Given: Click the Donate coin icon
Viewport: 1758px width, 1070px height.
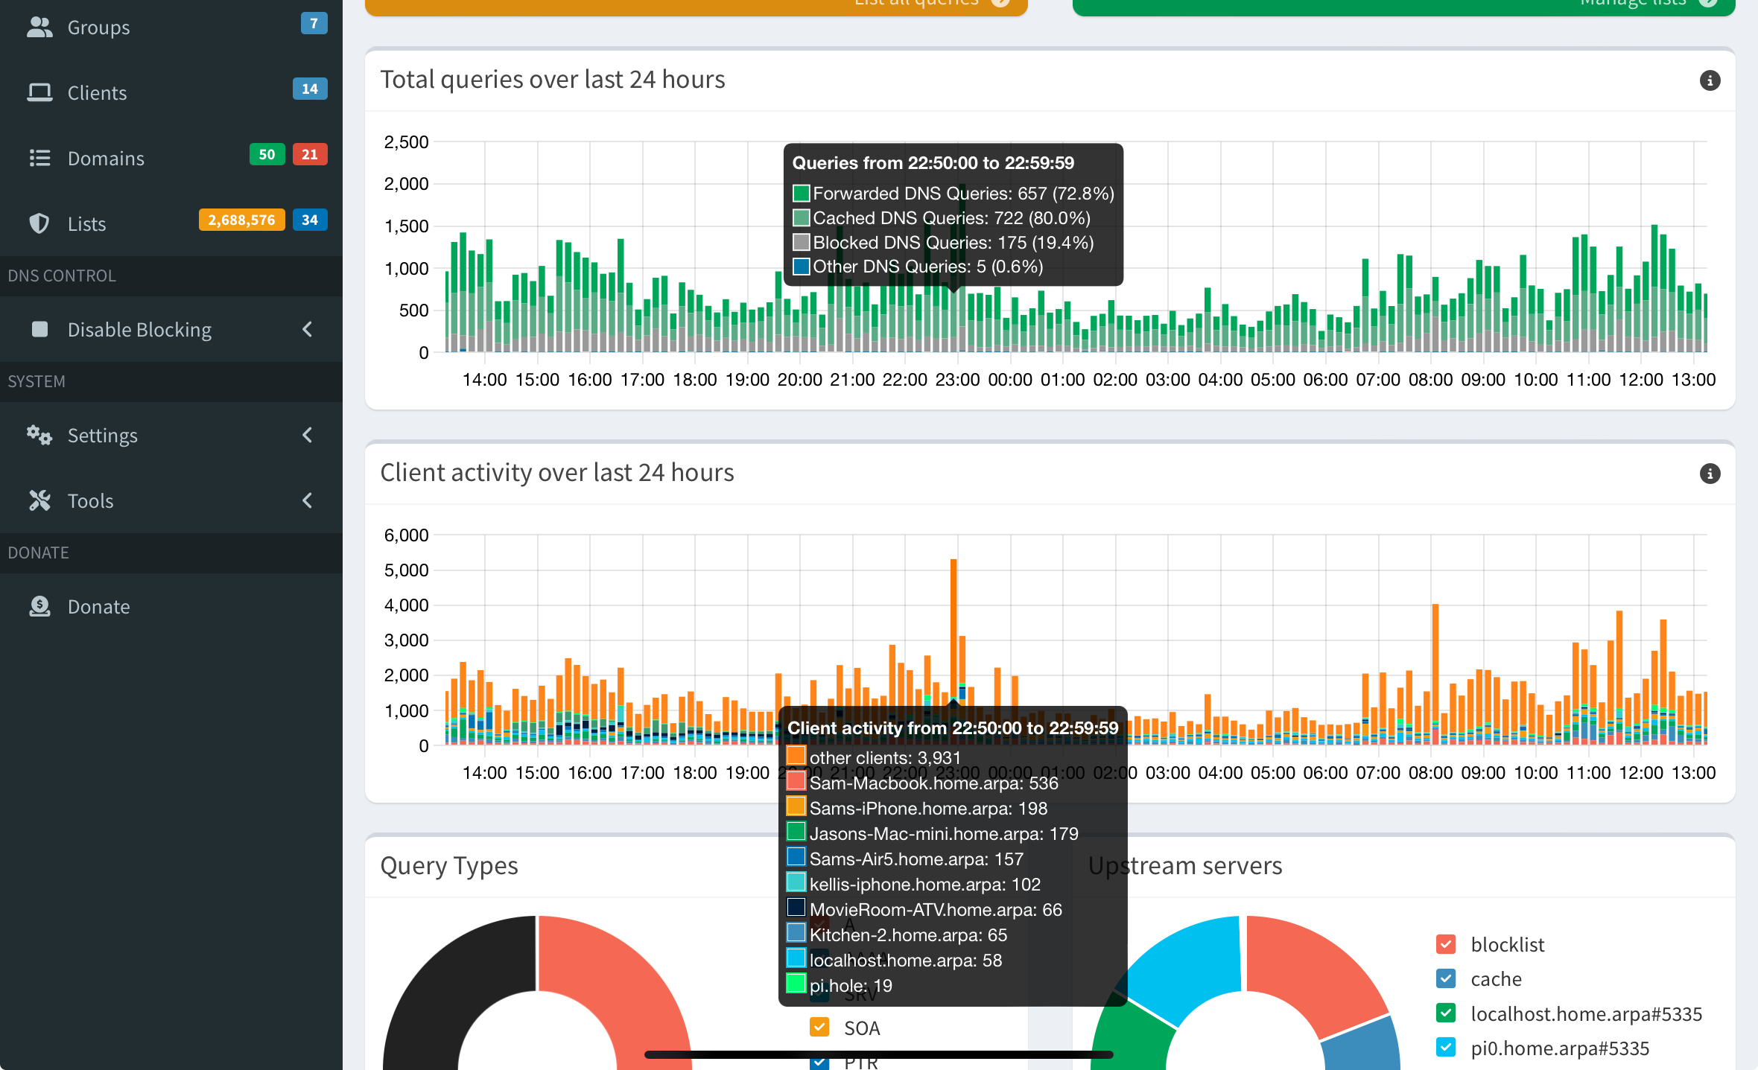Looking at the screenshot, I should tap(39, 606).
